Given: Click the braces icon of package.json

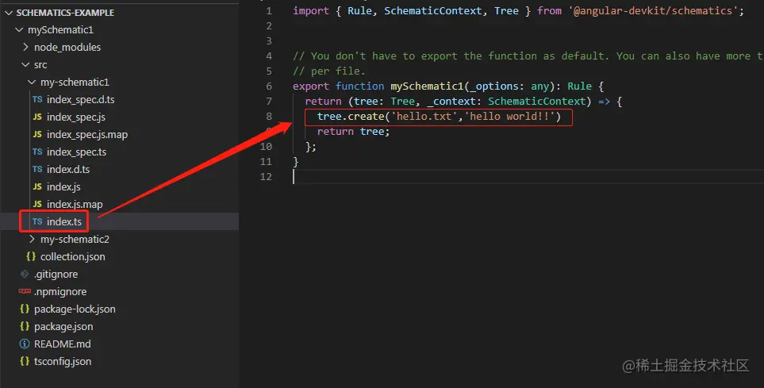Looking at the screenshot, I should [25, 327].
